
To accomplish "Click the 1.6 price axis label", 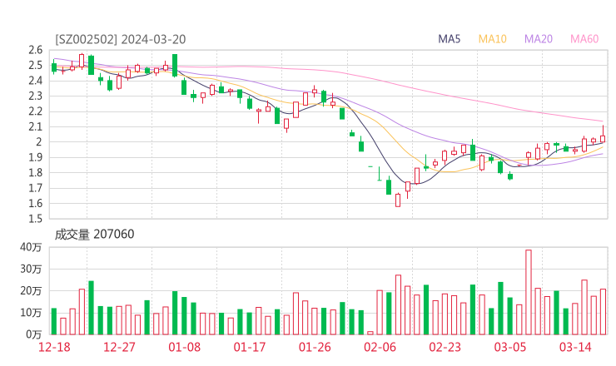I will pyautogui.click(x=35, y=203).
